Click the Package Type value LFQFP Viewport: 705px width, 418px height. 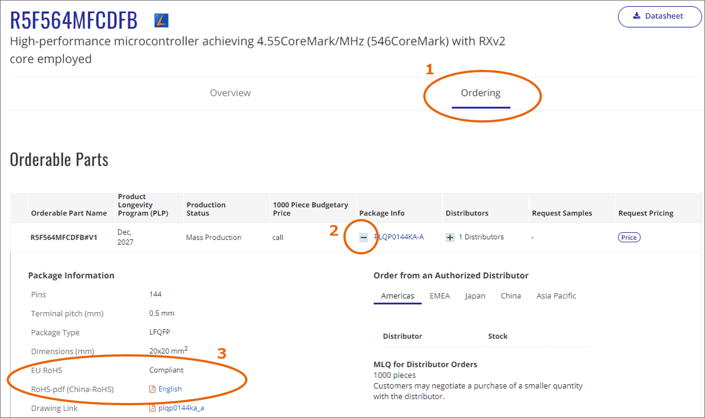pyautogui.click(x=160, y=332)
